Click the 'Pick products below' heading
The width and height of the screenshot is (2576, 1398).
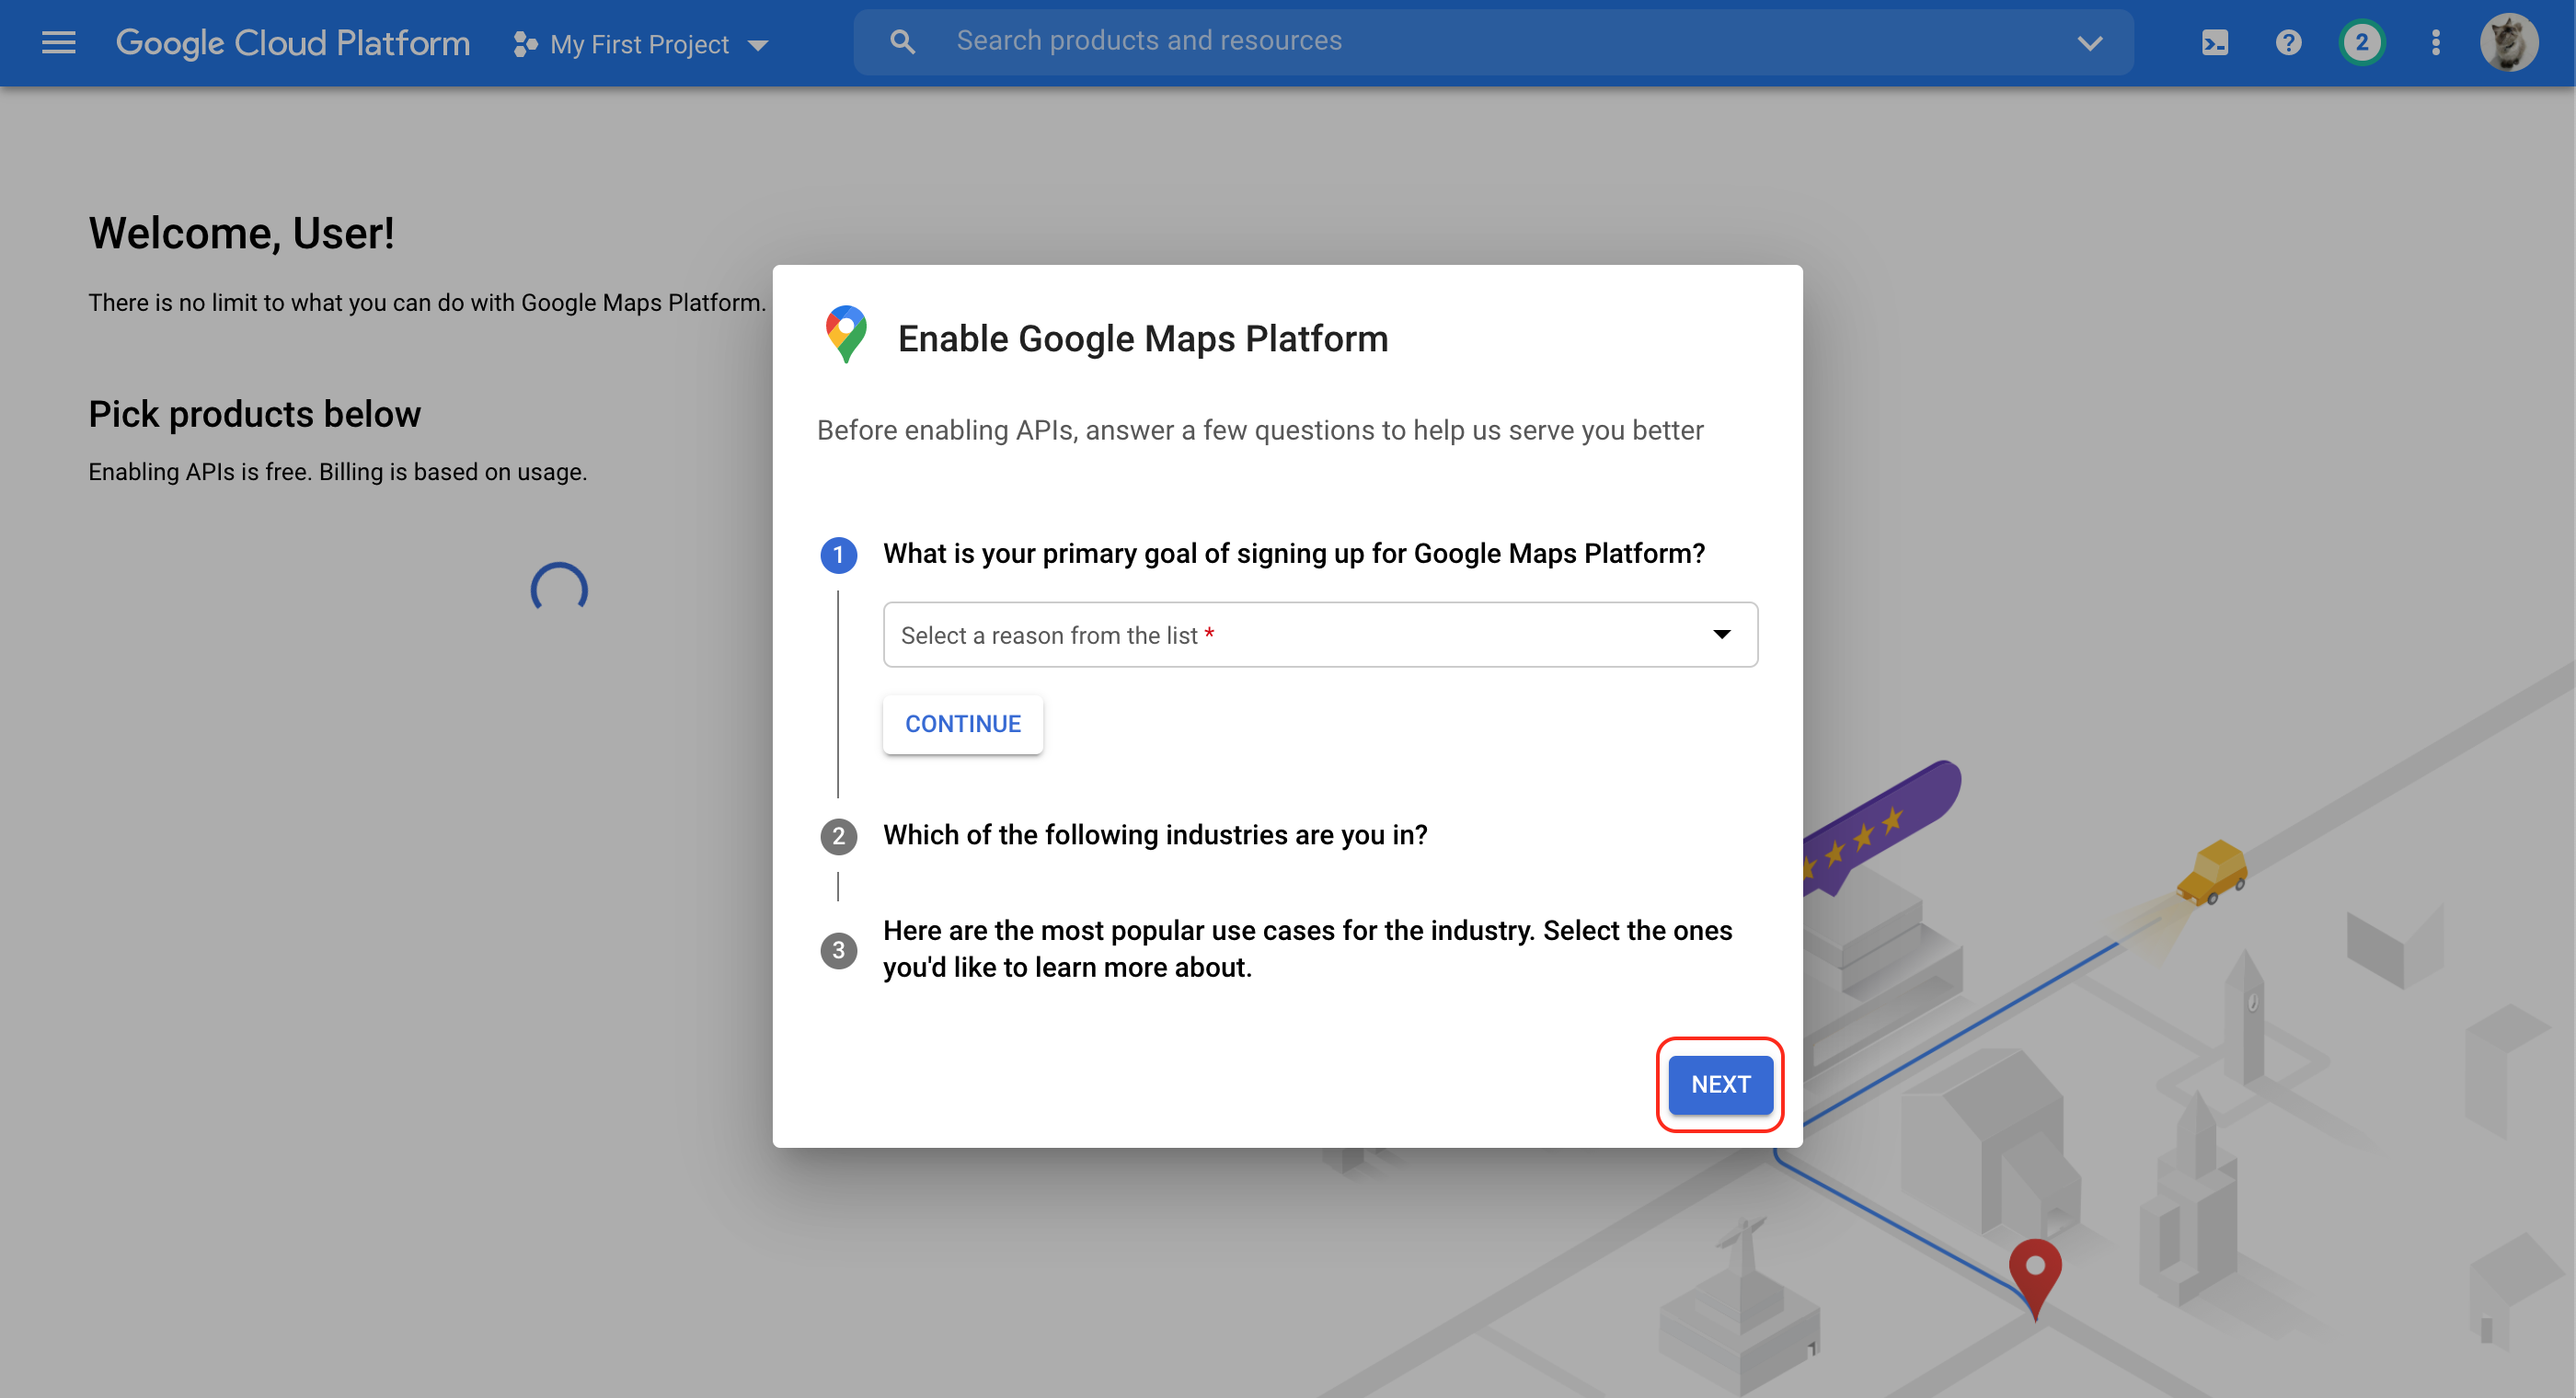[255, 414]
